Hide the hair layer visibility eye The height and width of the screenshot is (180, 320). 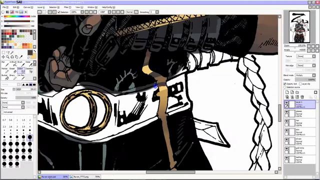[286, 121]
